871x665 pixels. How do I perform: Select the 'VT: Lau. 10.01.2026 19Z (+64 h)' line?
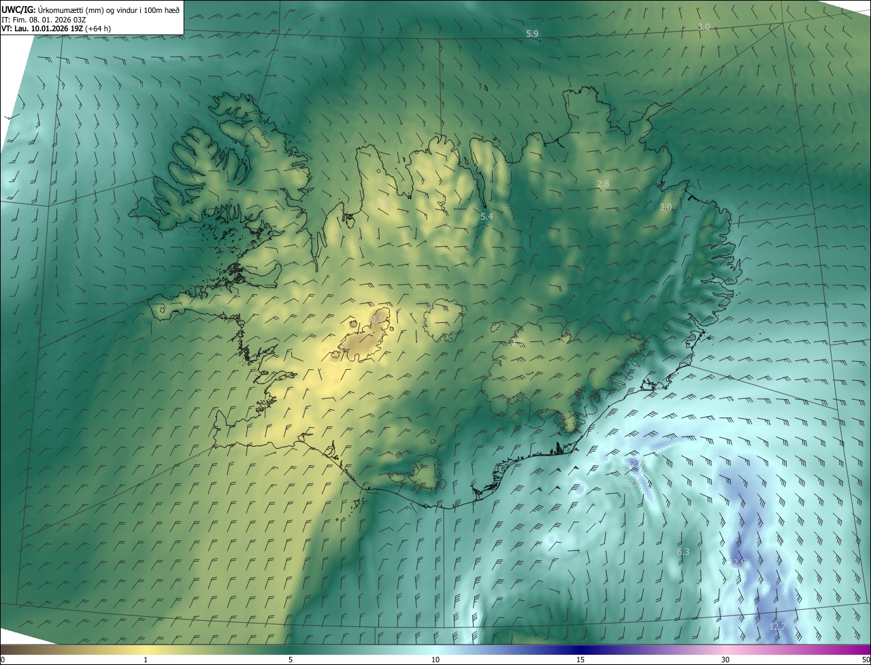coord(57,29)
